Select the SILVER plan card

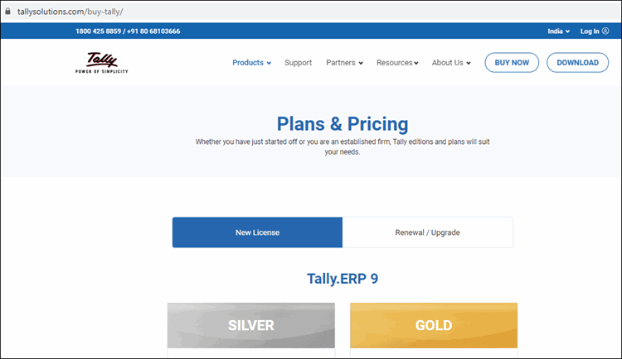point(251,325)
